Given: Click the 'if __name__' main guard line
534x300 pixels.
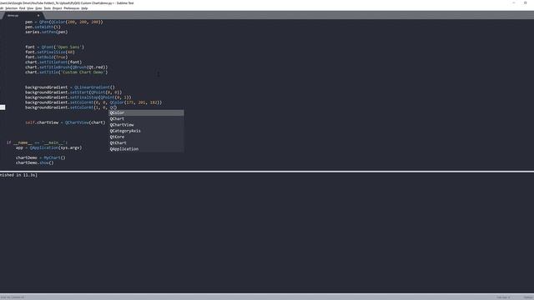Looking at the screenshot, I should pos(37,142).
